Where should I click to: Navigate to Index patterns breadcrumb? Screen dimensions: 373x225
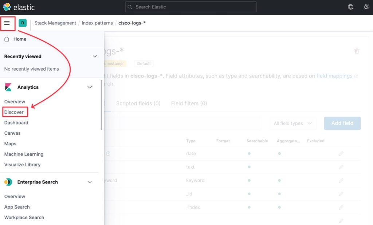(x=97, y=23)
